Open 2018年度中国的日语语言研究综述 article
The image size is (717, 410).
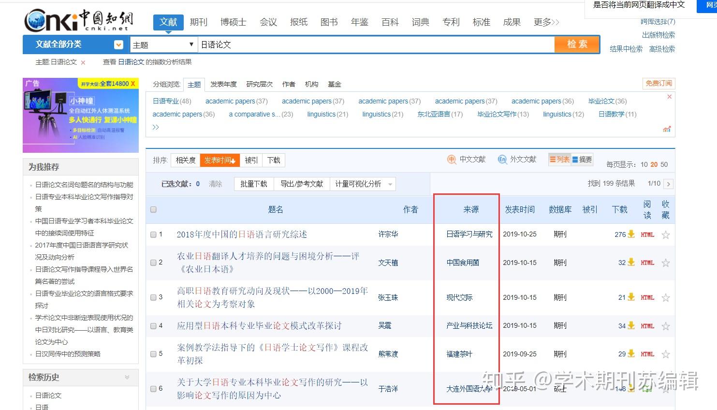[242, 234]
